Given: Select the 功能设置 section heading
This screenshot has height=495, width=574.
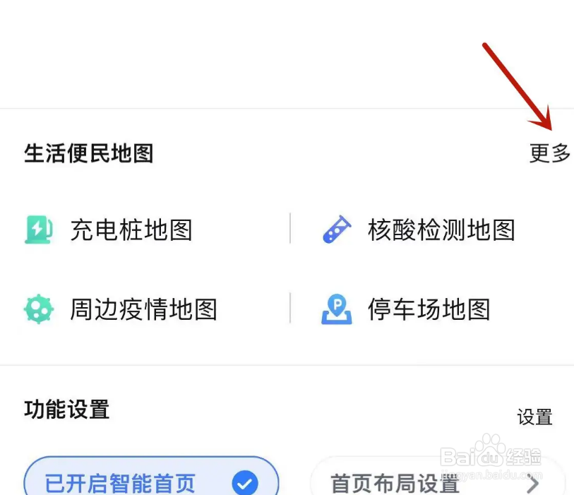Looking at the screenshot, I should coord(66,409).
